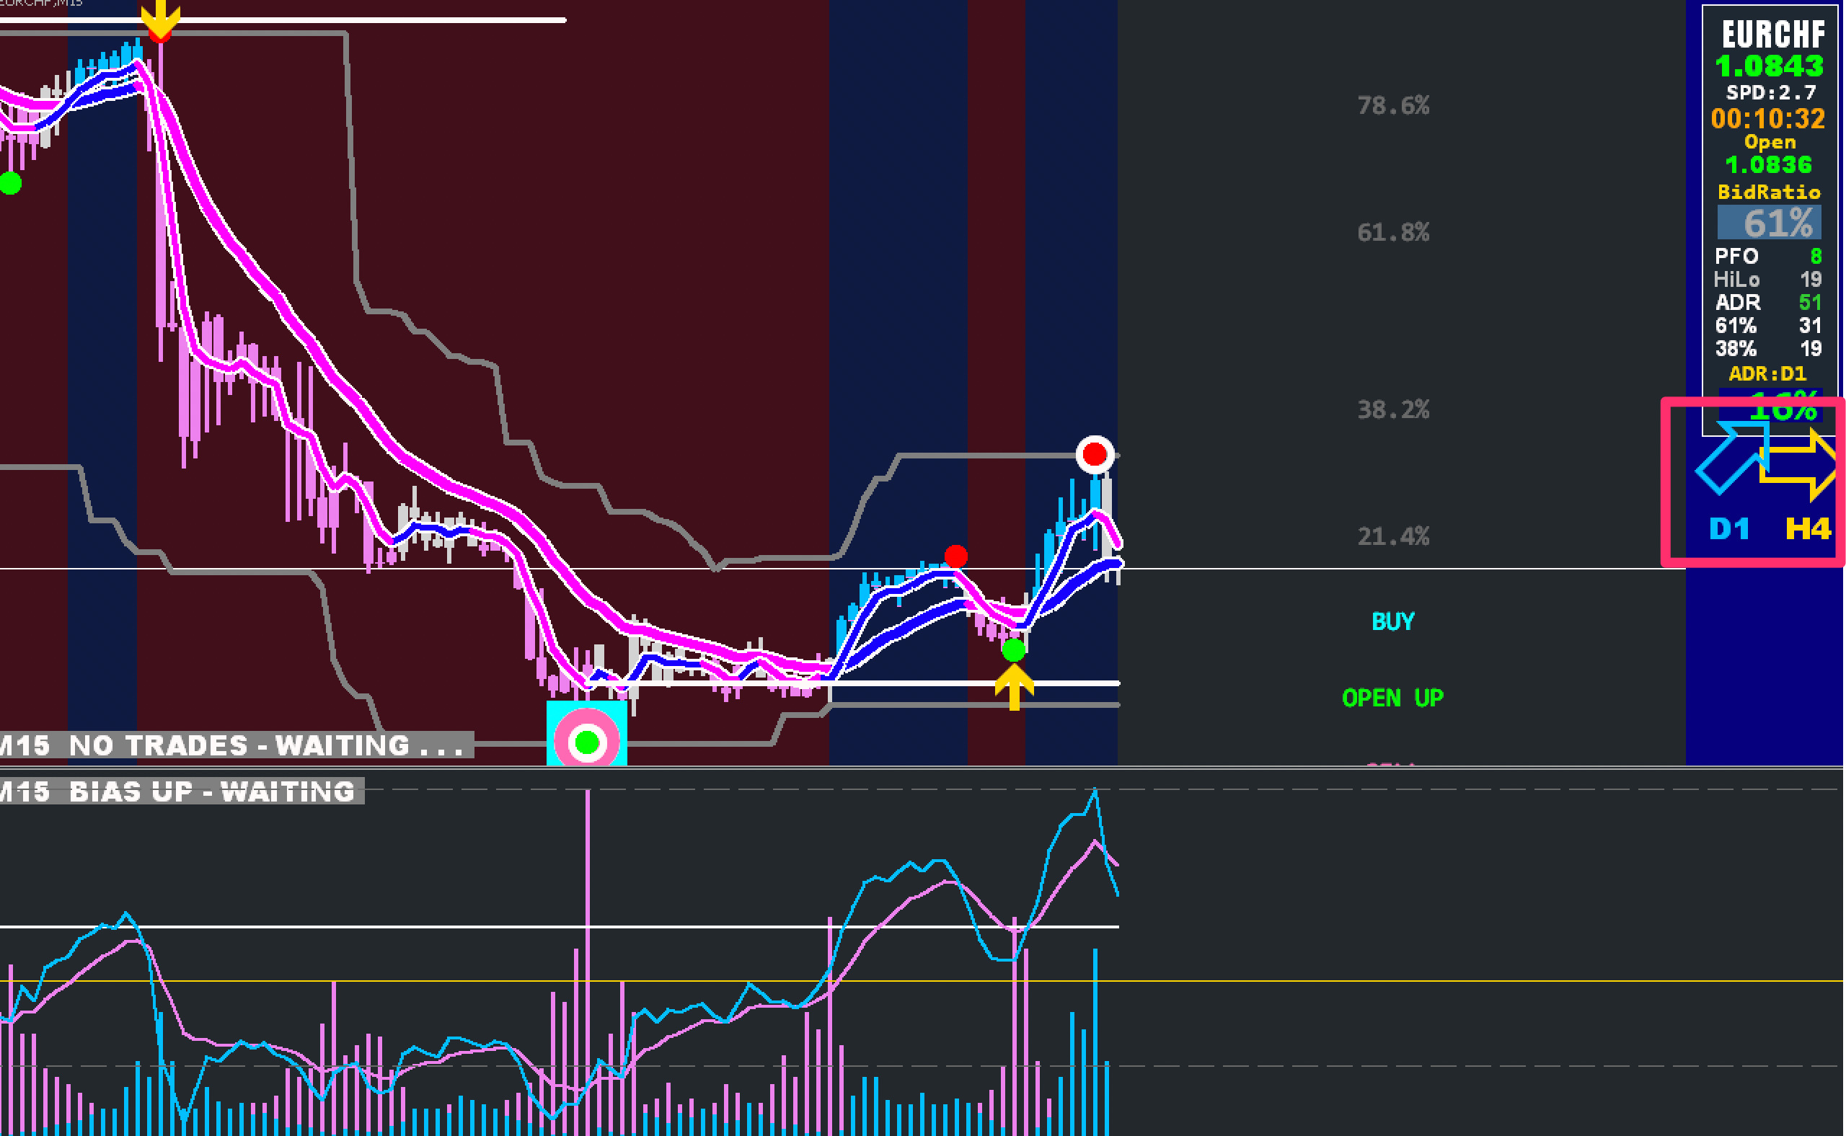Screen dimensions: 1846x1136
Task: Click the cyan square target marker
Action: point(586,733)
